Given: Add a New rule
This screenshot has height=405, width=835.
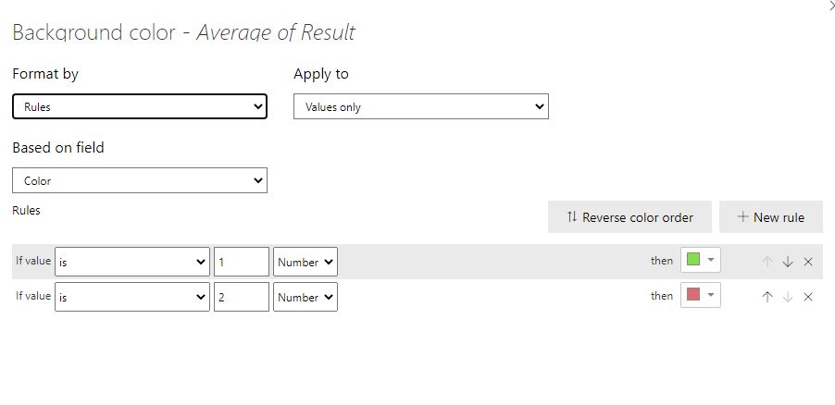Looking at the screenshot, I should (x=770, y=217).
